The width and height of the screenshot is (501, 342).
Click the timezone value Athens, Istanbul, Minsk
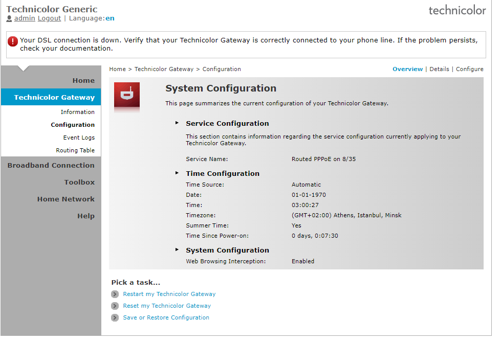click(x=346, y=215)
